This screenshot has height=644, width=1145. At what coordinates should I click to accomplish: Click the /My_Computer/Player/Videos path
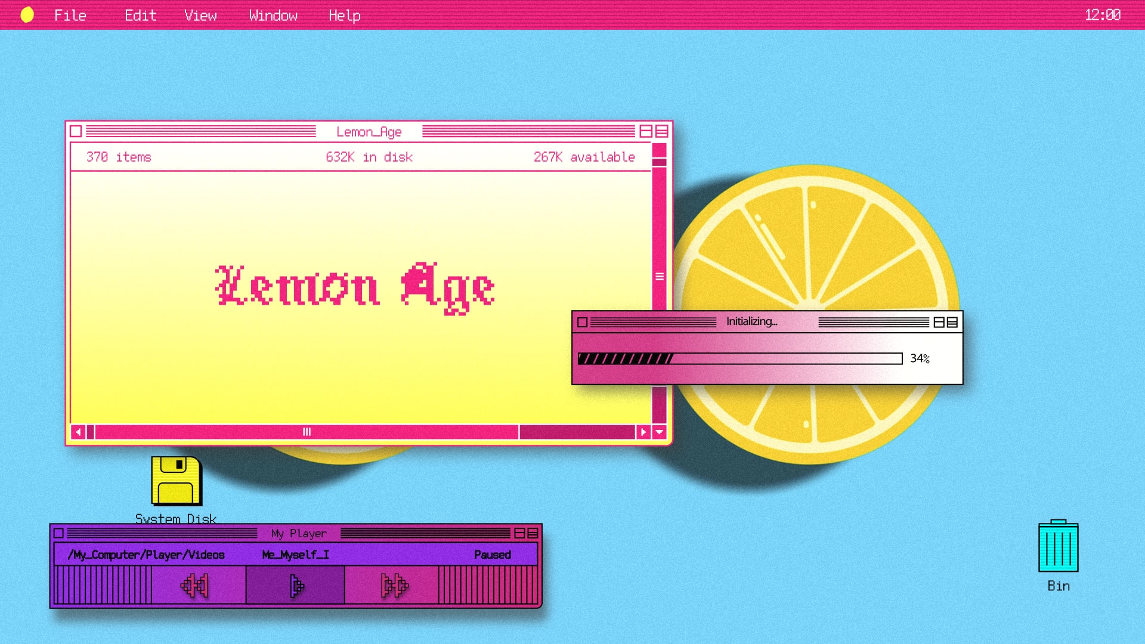tap(146, 555)
